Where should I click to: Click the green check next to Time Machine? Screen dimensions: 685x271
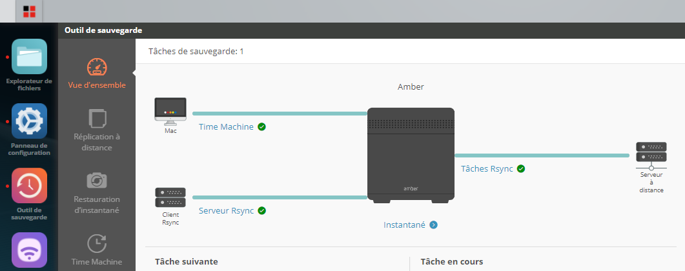(261, 127)
